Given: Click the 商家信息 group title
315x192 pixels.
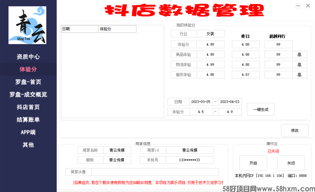Looking at the screenshot, I should click(143, 144).
